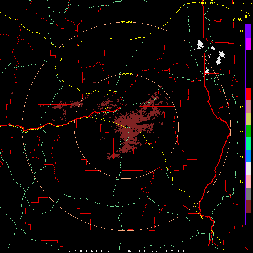The width and height of the screenshot is (253, 253).
Task: Click the UK magenta legend swatch
Action: (248, 44)
